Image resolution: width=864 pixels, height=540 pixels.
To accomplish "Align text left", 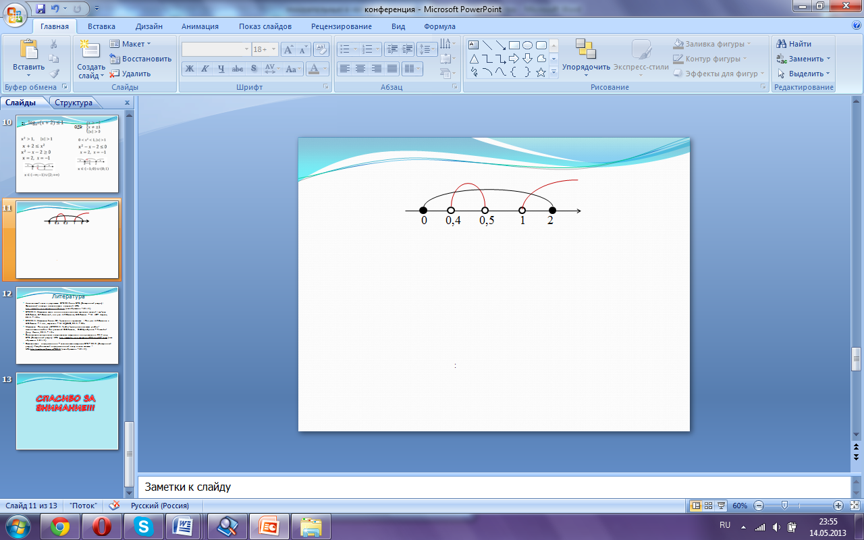I will [345, 69].
